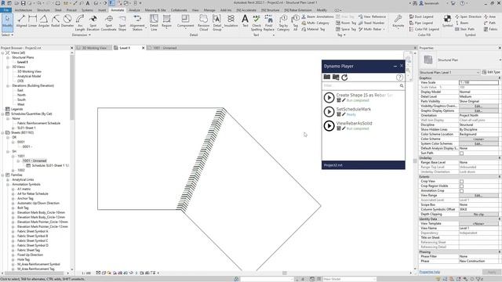Open Find/Replace text tool
The height and width of the screenshot is (282, 502).
[268, 23]
